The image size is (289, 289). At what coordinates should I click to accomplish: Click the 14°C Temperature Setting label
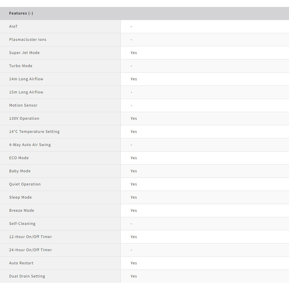point(34,131)
